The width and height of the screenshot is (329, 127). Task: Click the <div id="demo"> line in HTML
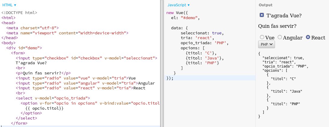pyautogui.click(x=24, y=48)
